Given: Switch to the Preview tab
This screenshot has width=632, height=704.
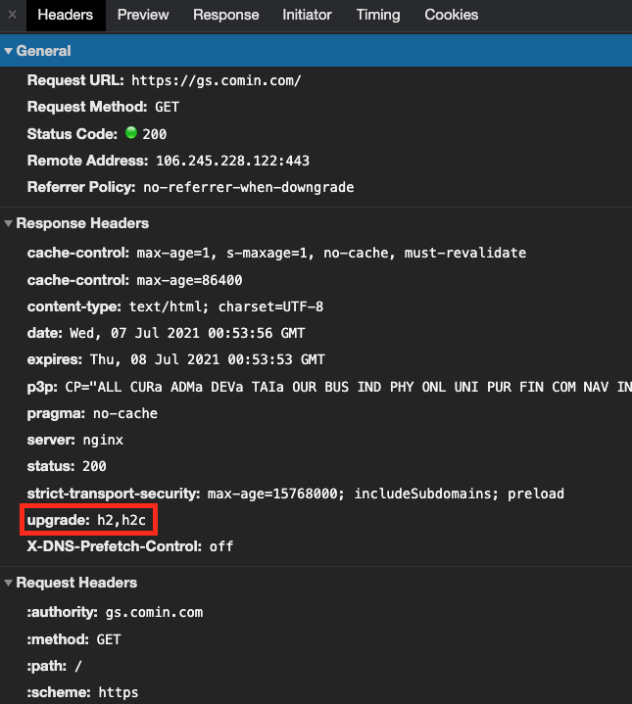Looking at the screenshot, I should 143,15.
